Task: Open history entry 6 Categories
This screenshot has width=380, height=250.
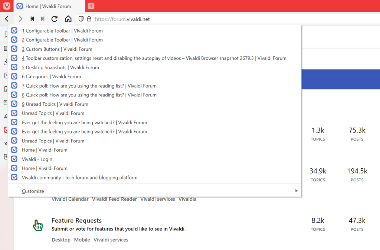Action: pyautogui.click(x=155, y=76)
